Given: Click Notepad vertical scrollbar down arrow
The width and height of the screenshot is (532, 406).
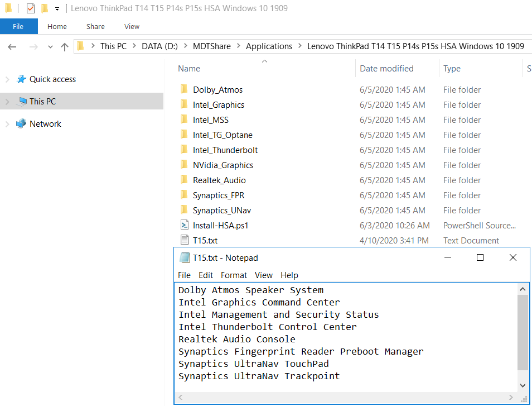Looking at the screenshot, I should click(523, 385).
